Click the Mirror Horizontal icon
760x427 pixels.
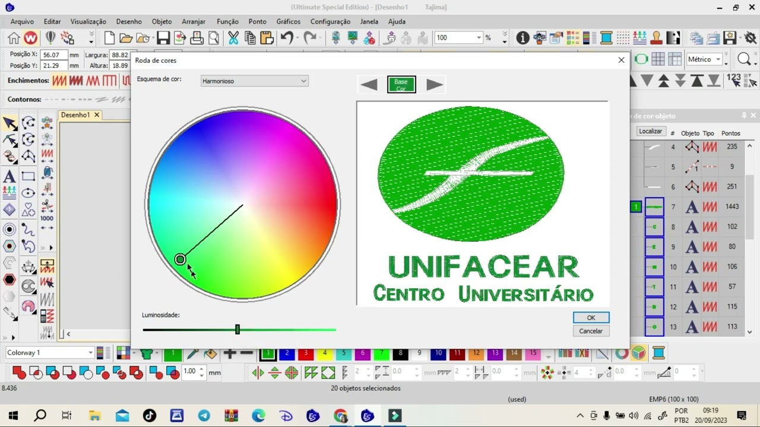click(x=258, y=372)
